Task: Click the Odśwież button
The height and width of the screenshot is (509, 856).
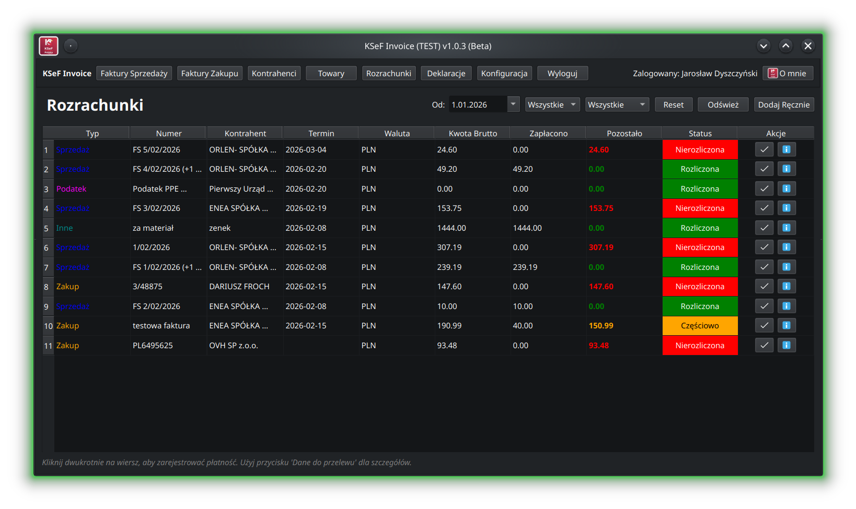Action: tap(723, 105)
